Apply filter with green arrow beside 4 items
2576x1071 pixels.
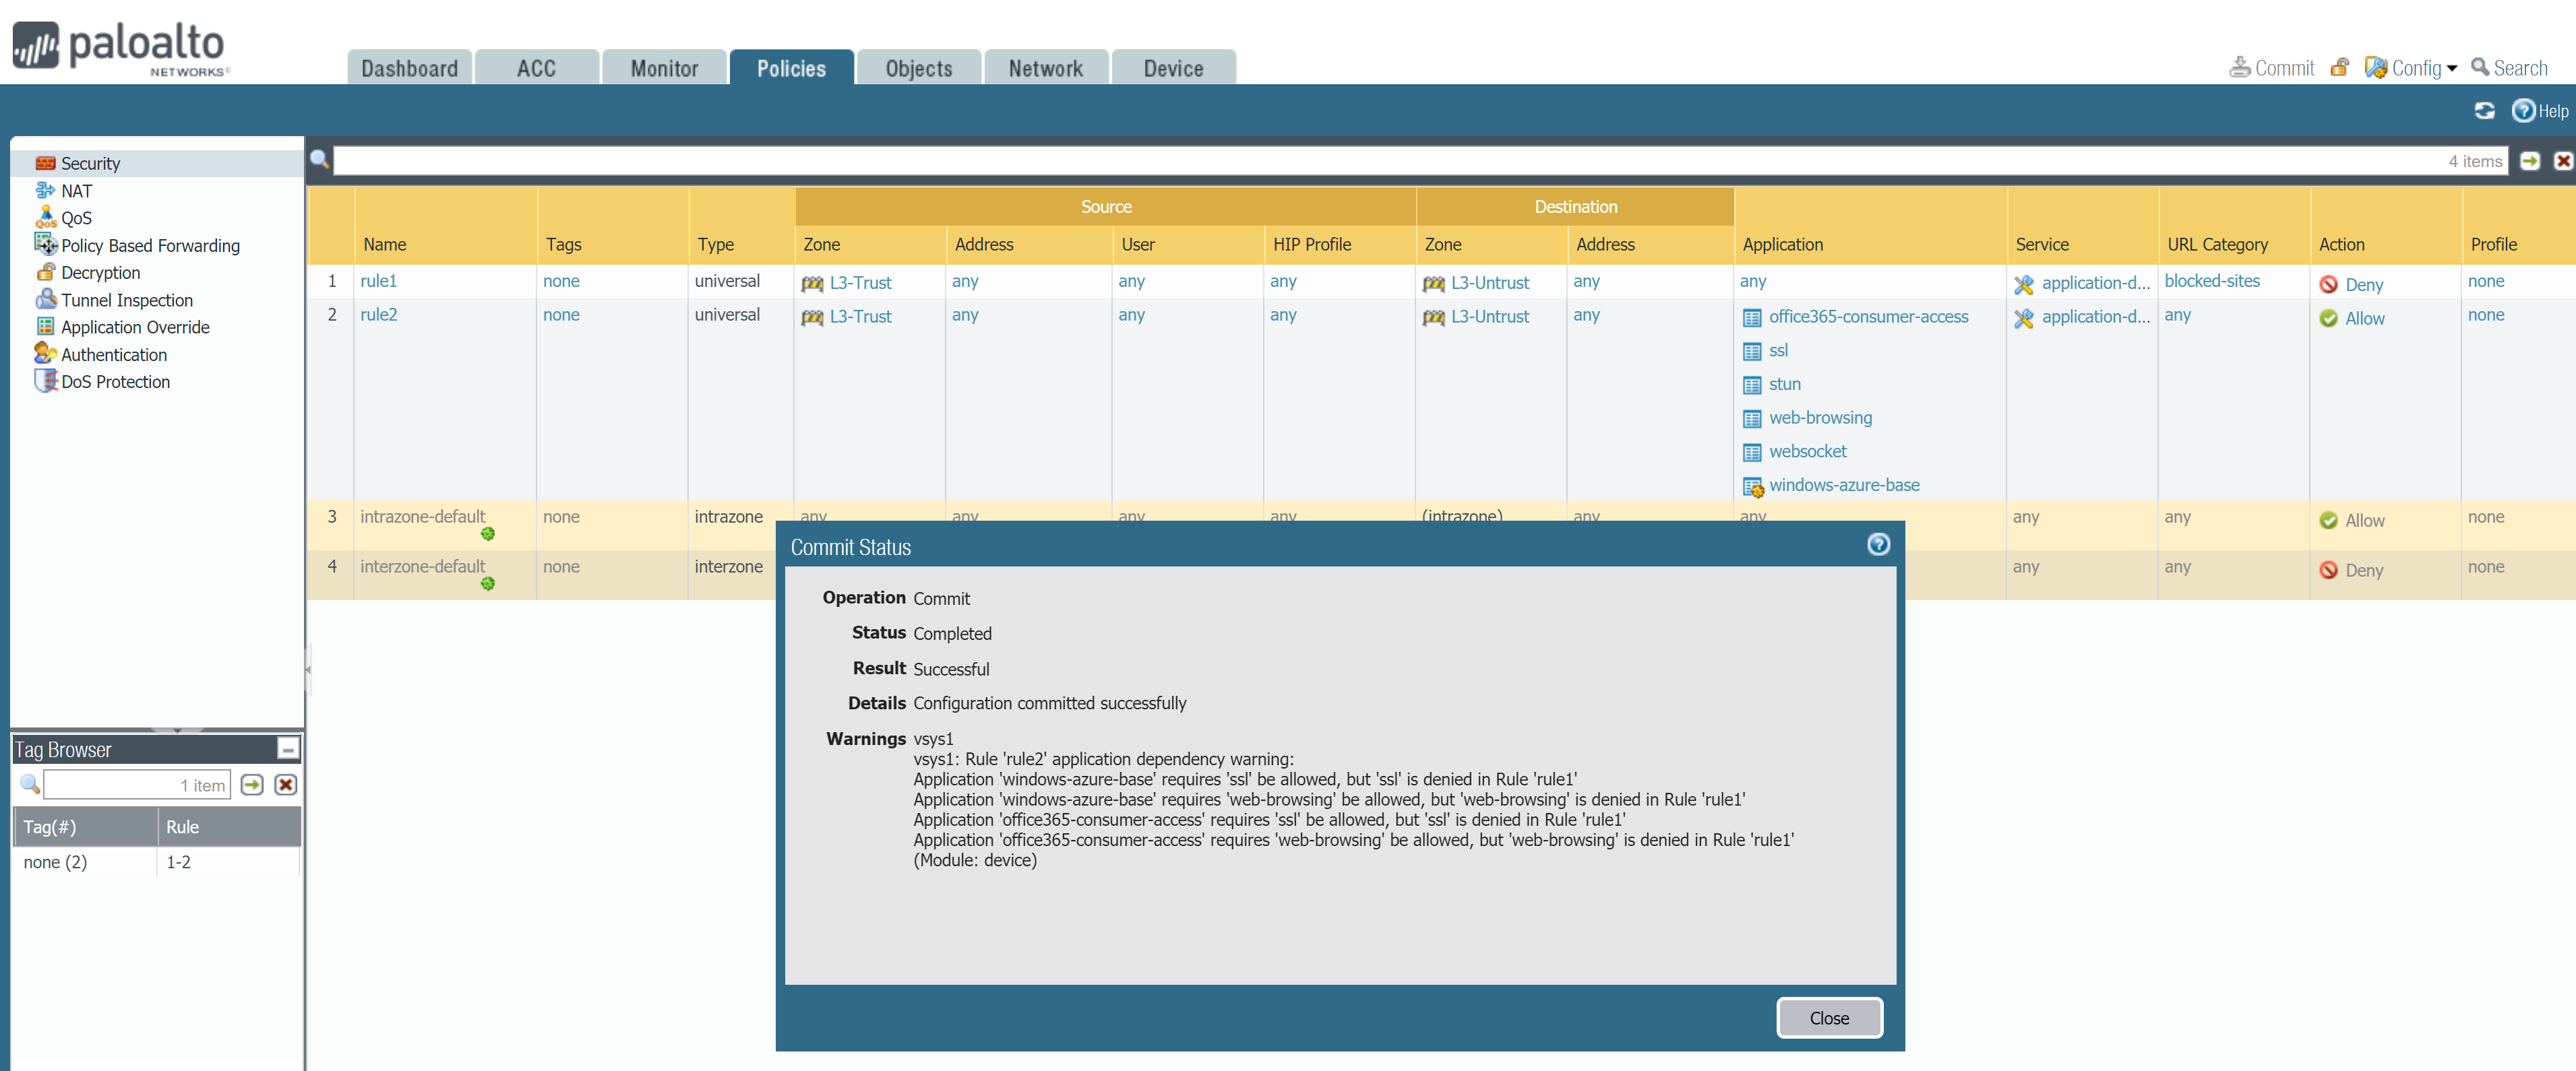[x=2529, y=161]
